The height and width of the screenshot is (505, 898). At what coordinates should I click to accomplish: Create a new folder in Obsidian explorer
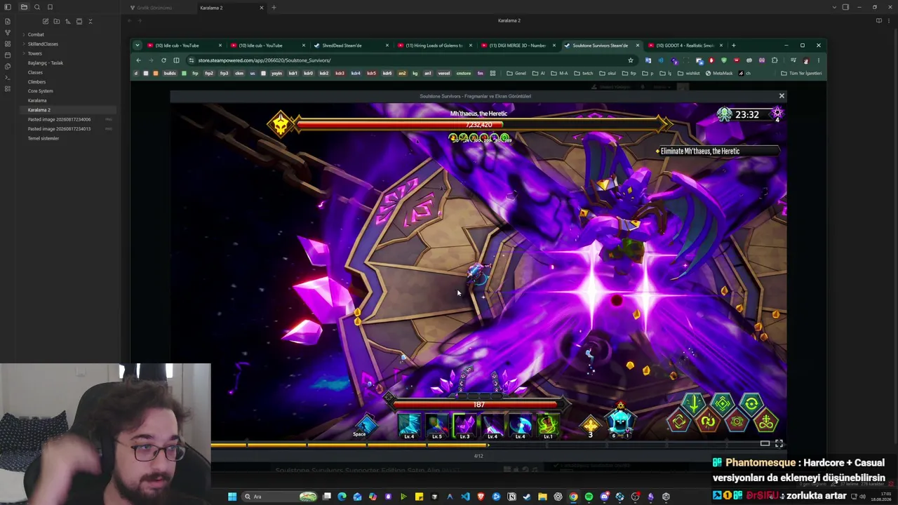pos(57,21)
